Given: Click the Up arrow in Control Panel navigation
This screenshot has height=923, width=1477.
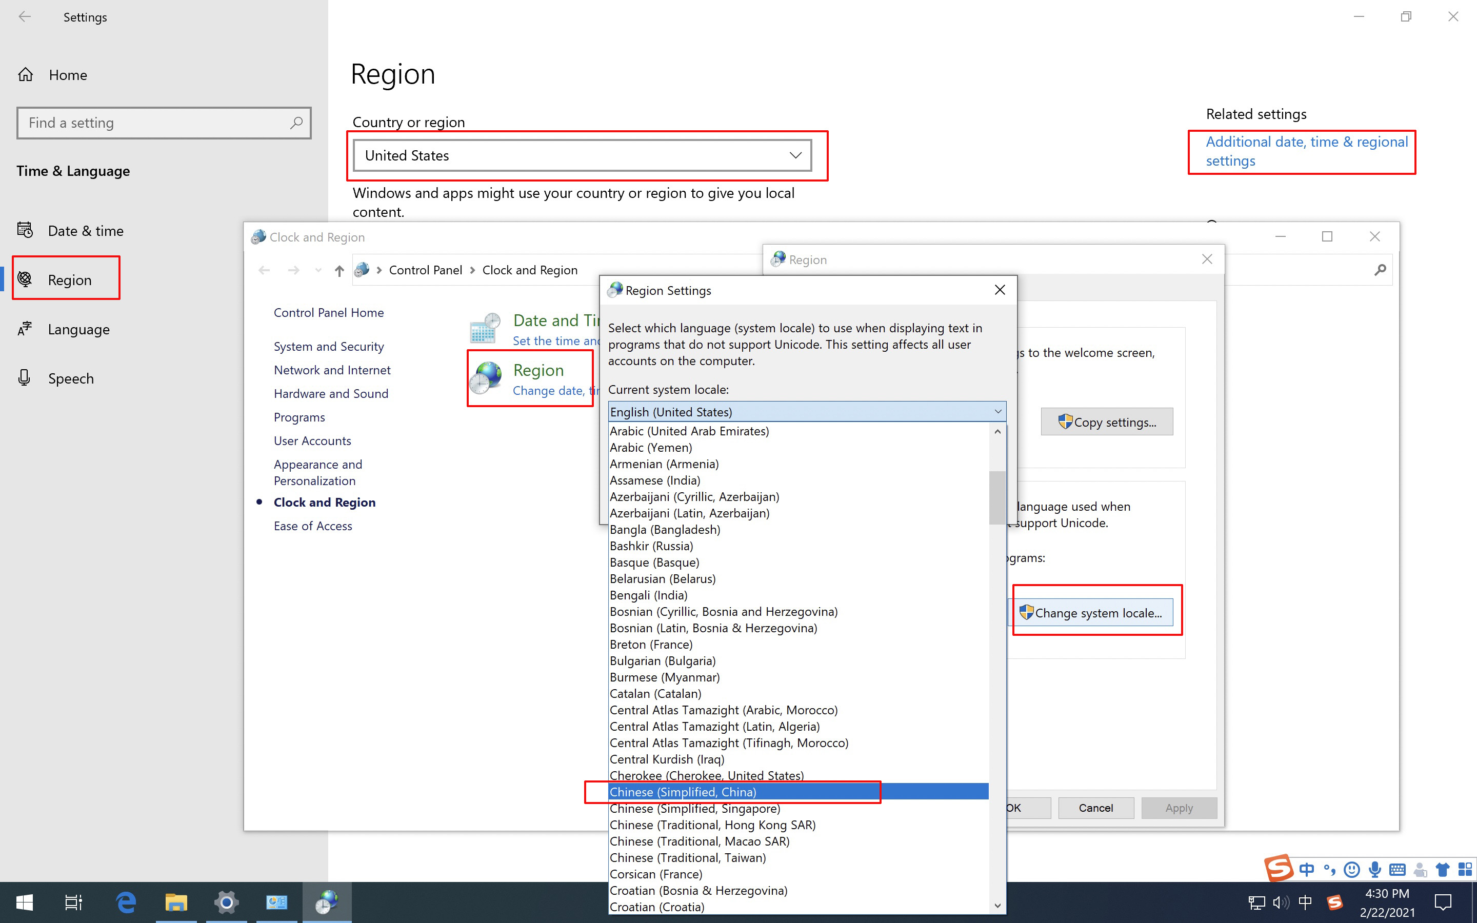Looking at the screenshot, I should click(340, 270).
